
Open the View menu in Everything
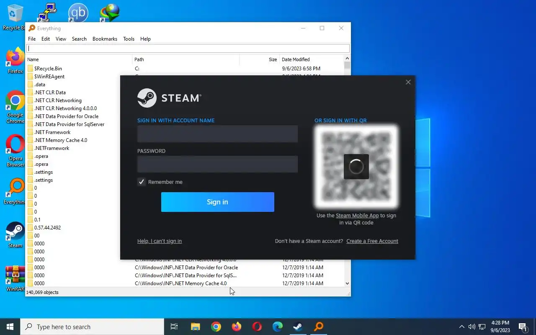click(61, 39)
